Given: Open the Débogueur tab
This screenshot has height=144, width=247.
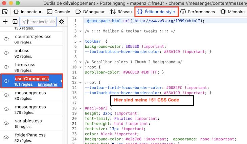Looking at the screenshot, I should pyautogui.click(x=90, y=12).
